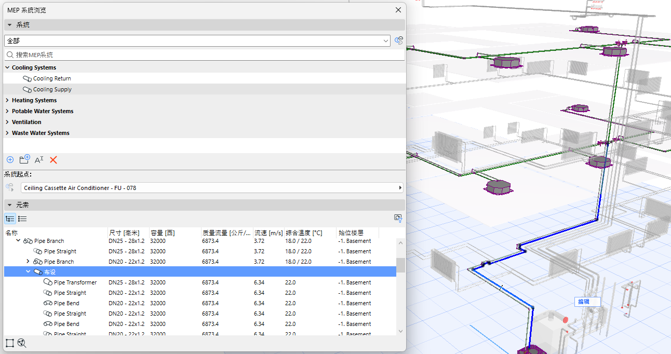Open Ceiling Cassette Air Conditioner start point selector
This screenshot has width=671, height=354.
click(212, 188)
